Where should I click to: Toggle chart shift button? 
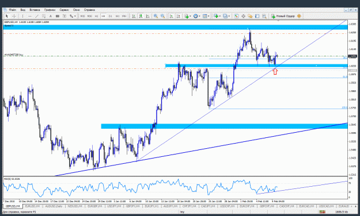coord(178,16)
